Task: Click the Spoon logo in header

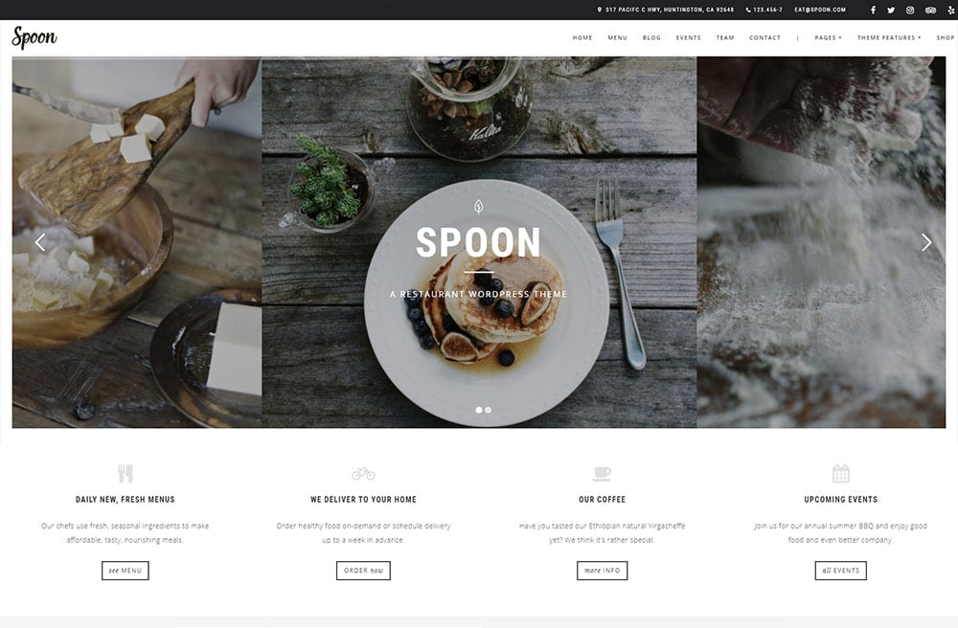Action: click(x=34, y=38)
